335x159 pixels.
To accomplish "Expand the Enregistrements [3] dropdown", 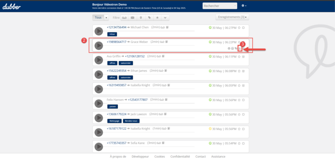I will [x=232, y=17].
